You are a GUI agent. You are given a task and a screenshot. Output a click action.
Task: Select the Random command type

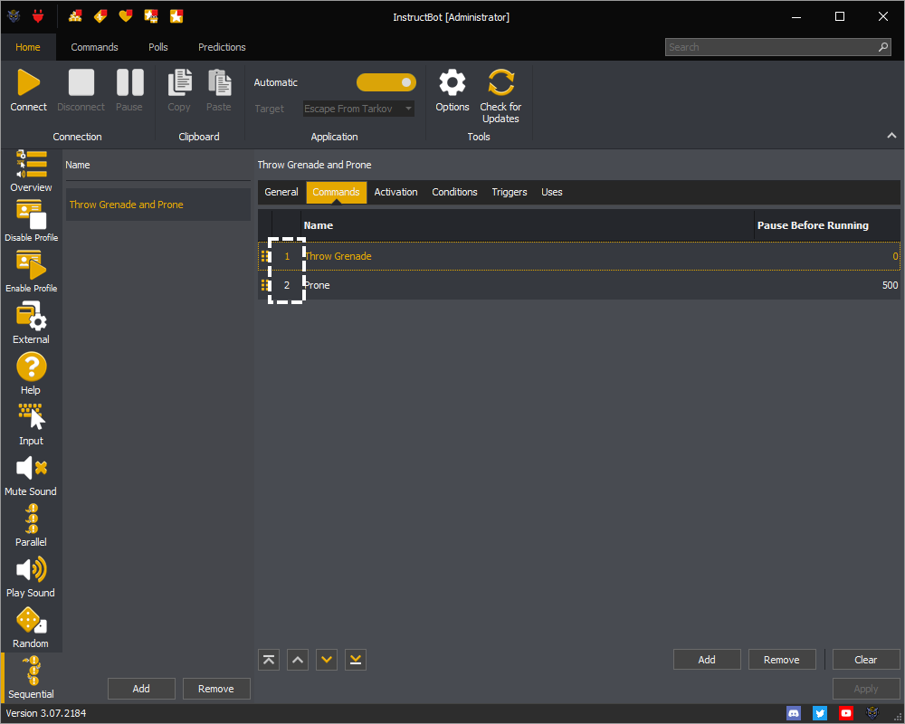click(31, 627)
